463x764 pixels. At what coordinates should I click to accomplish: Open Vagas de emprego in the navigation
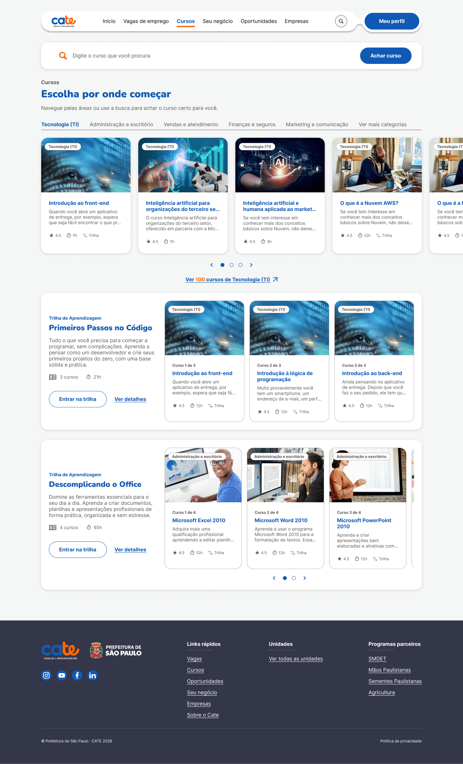point(146,21)
